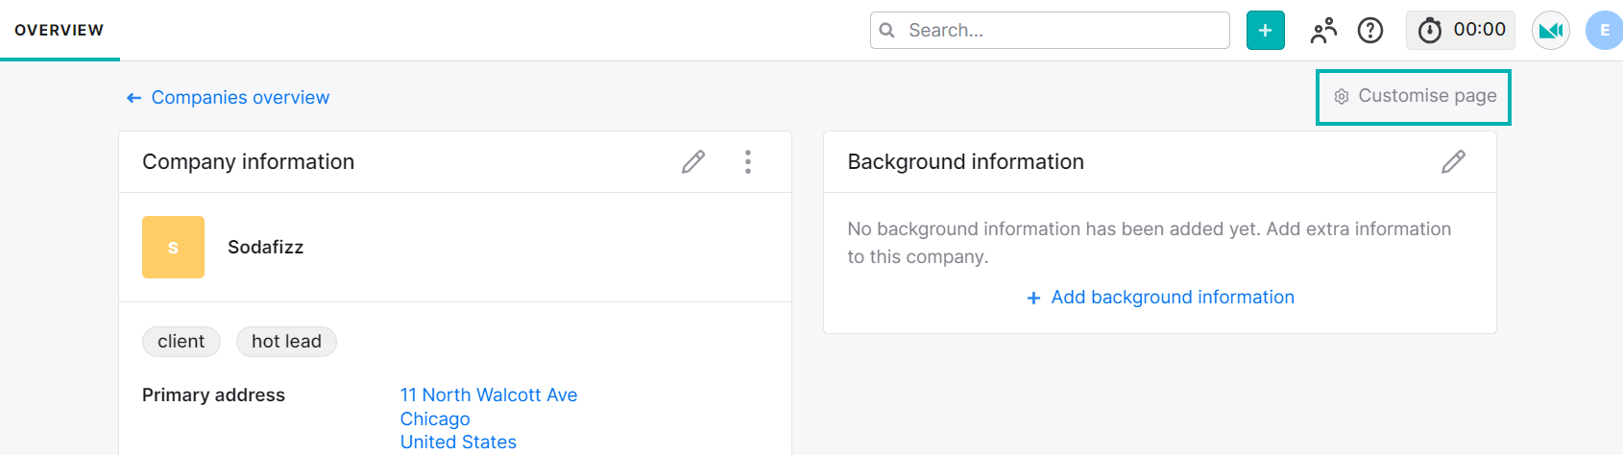Open Company information three-dot menu
Screen dimensions: 1623x455
tap(748, 162)
